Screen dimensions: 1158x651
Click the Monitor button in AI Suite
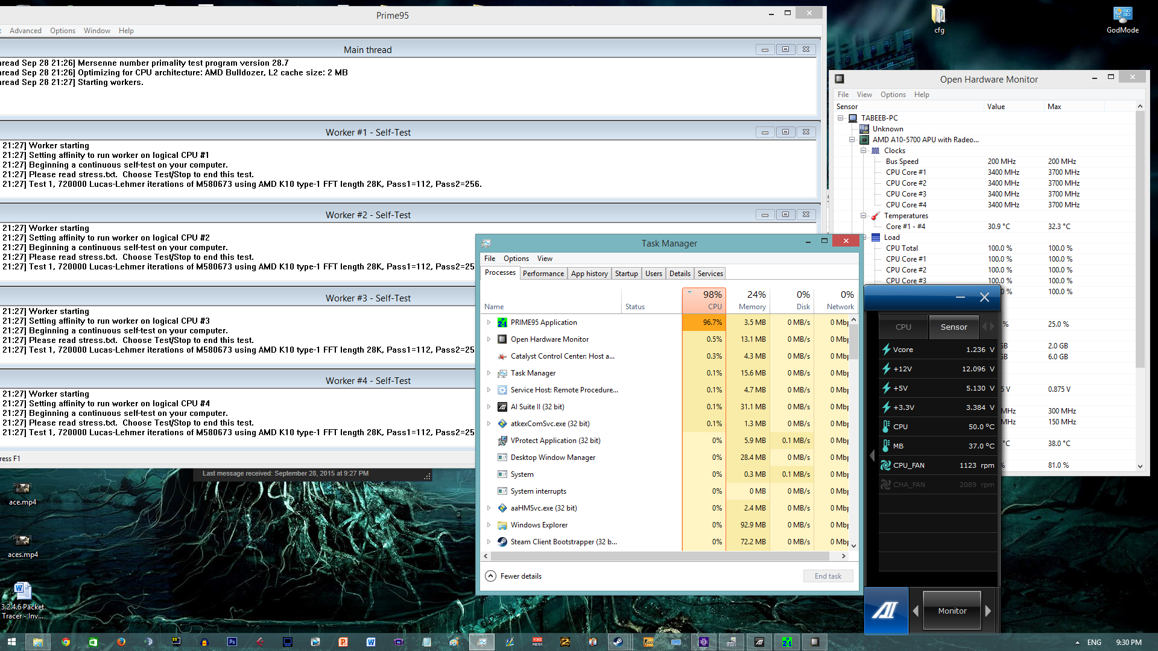952,611
